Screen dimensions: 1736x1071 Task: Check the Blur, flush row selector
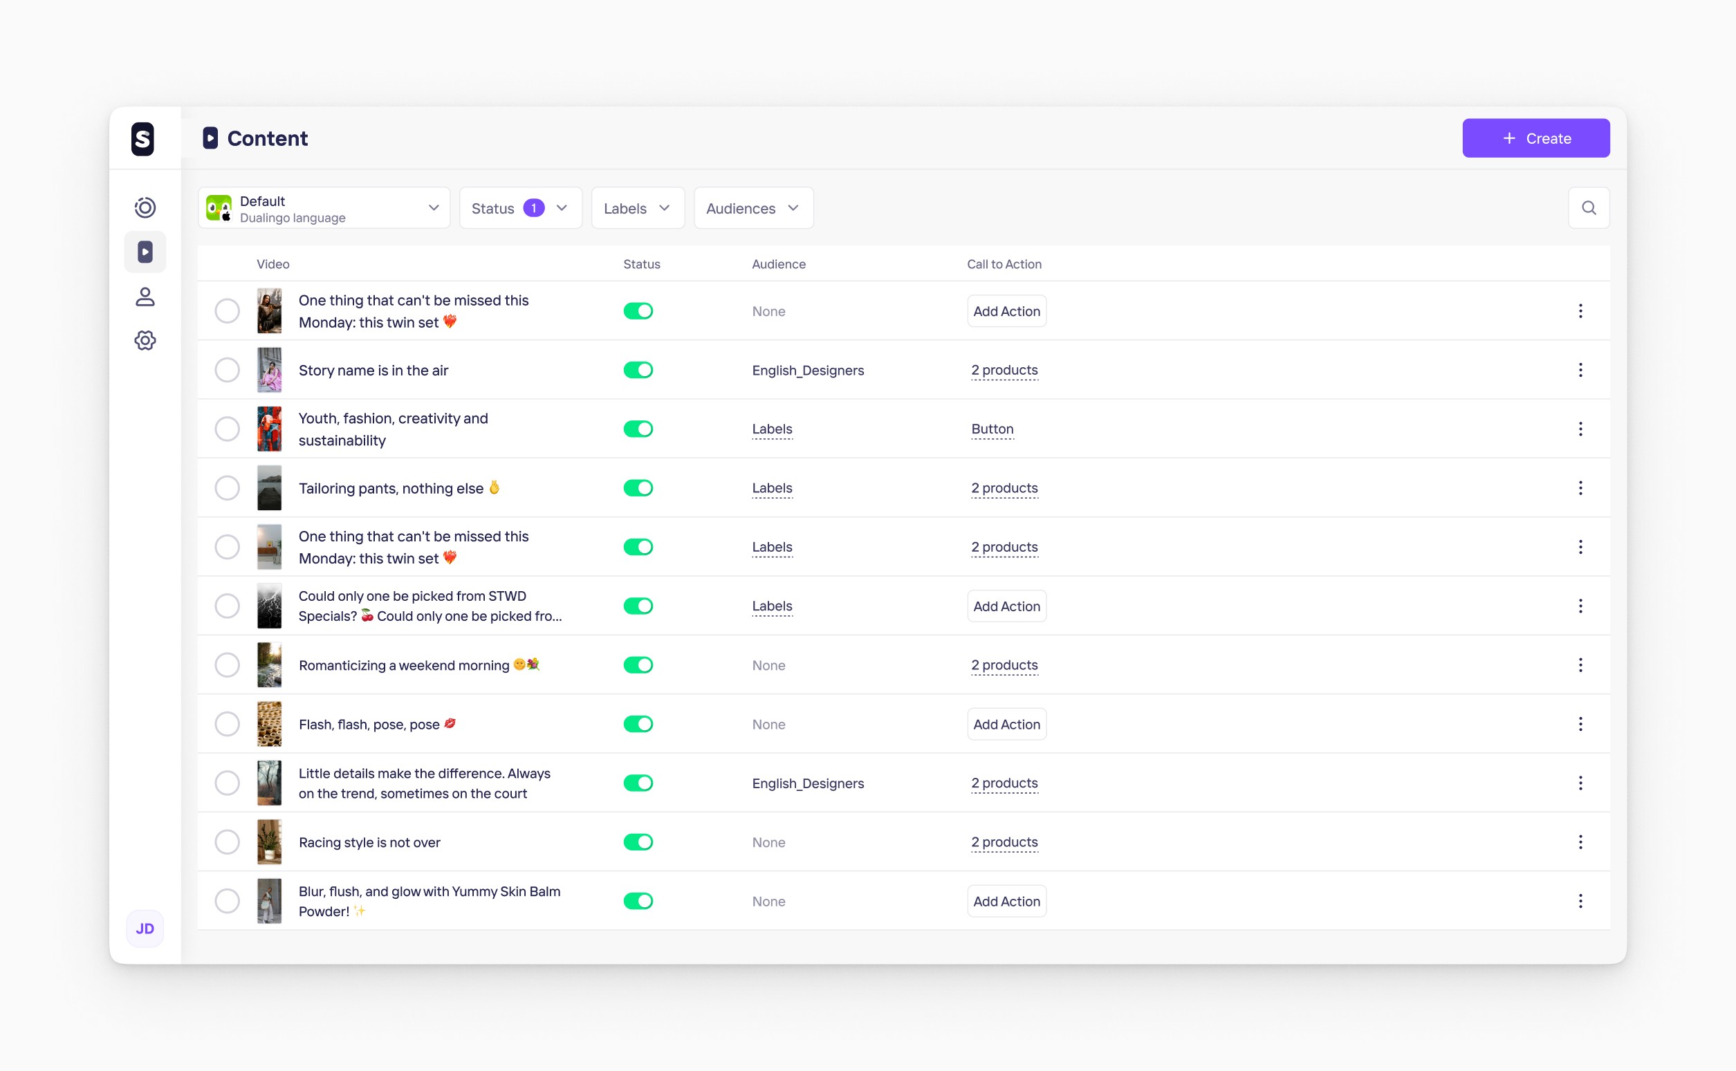[227, 901]
